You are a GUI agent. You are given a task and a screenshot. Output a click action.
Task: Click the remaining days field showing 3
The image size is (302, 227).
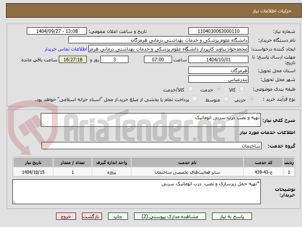[x=114, y=59]
